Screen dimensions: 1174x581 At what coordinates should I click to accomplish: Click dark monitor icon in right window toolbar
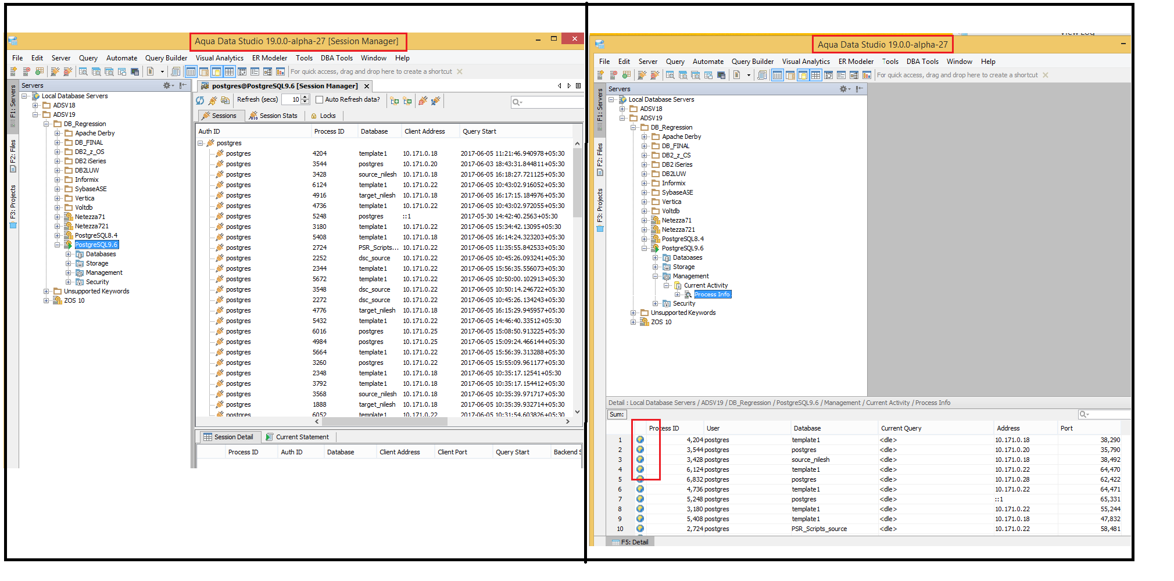721,75
